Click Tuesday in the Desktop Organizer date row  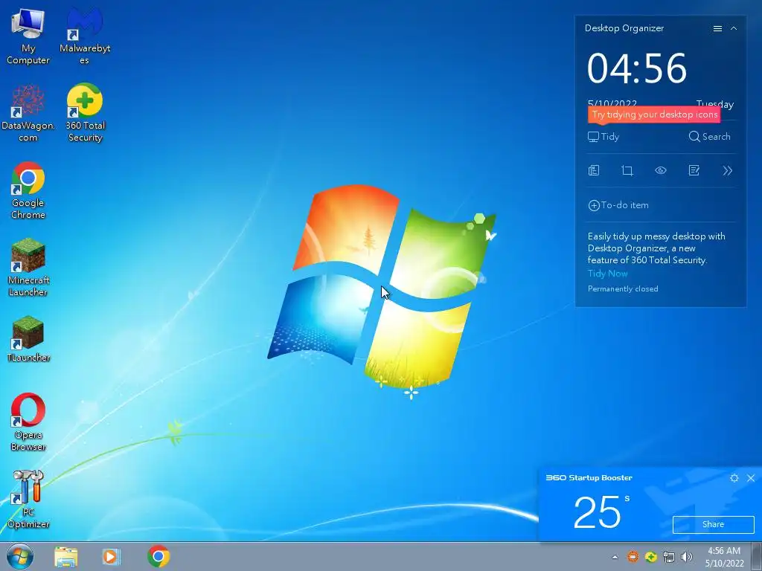[x=715, y=103]
